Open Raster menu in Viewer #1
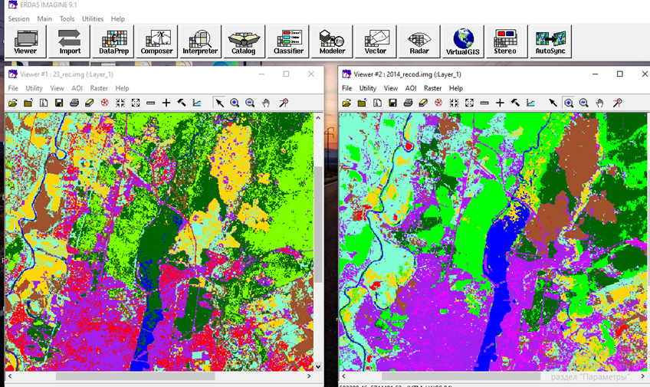The image size is (650, 387). click(x=99, y=88)
